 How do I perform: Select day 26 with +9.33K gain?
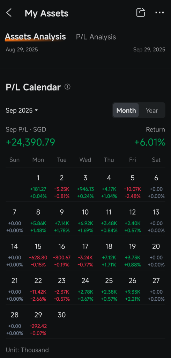[x=133, y=289]
